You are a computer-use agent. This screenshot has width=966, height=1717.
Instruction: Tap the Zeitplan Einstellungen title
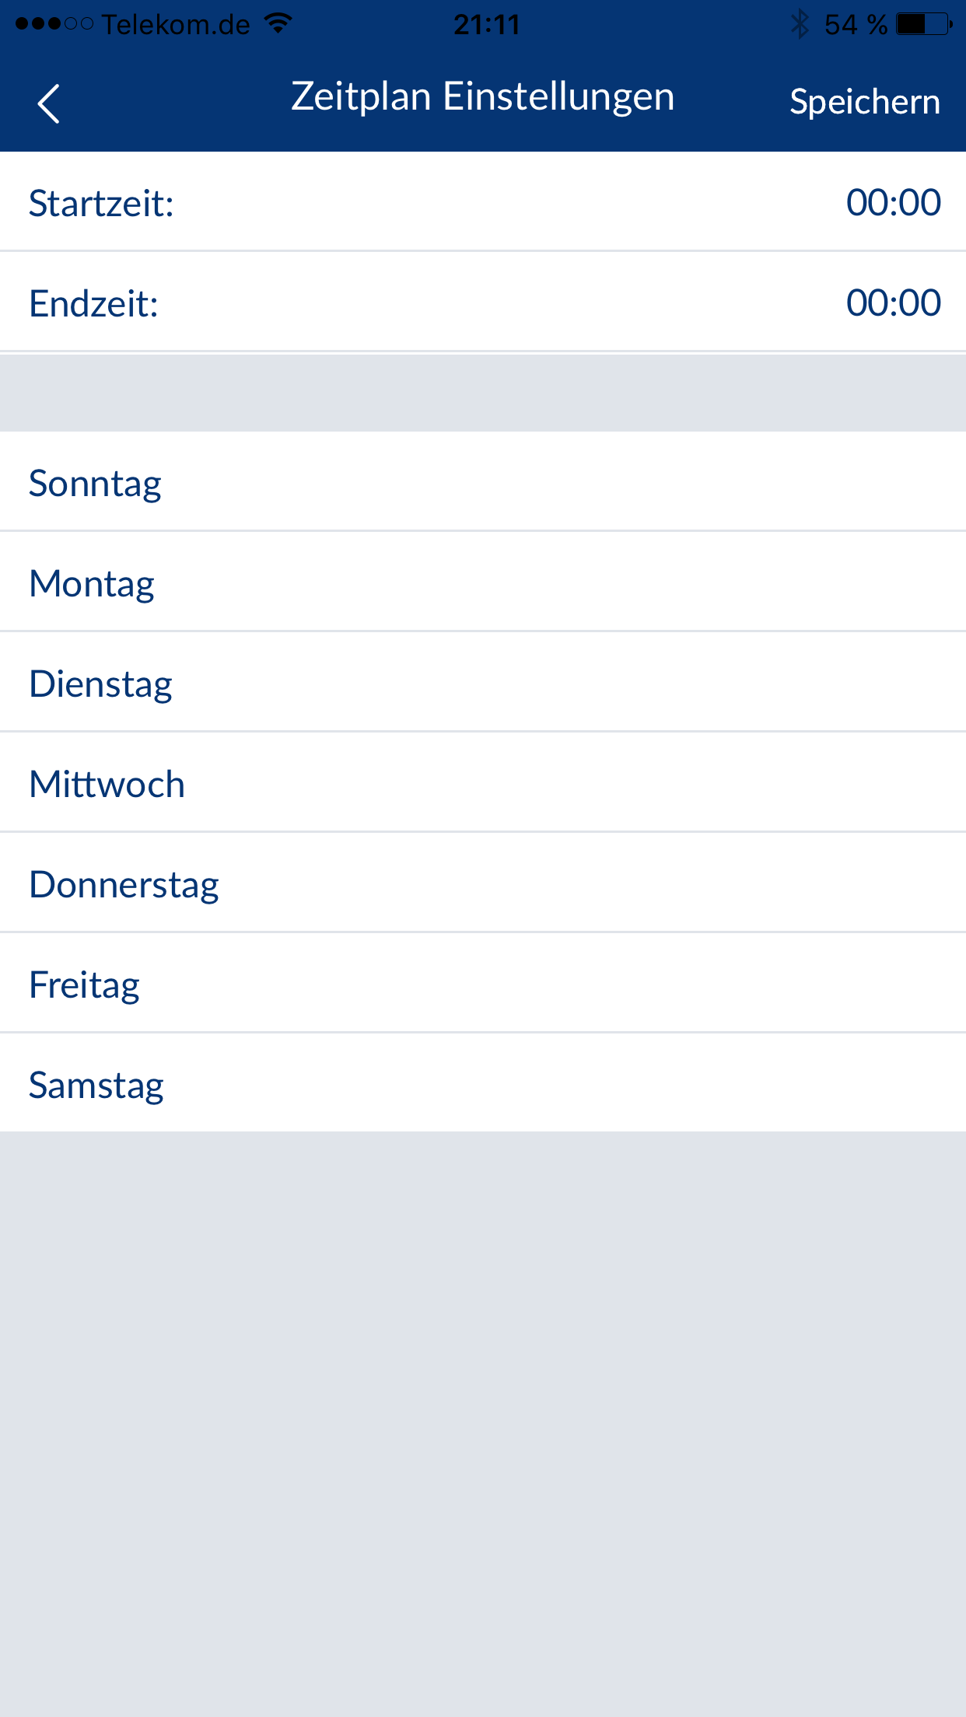point(482,97)
